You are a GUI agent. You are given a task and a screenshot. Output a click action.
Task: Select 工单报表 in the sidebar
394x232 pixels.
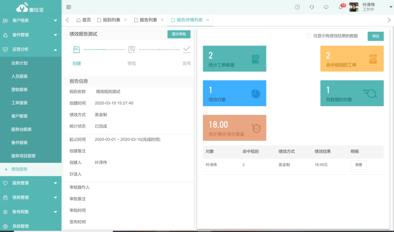19,103
